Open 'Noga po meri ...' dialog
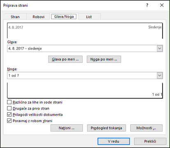The image size is (170, 148). click(104, 59)
